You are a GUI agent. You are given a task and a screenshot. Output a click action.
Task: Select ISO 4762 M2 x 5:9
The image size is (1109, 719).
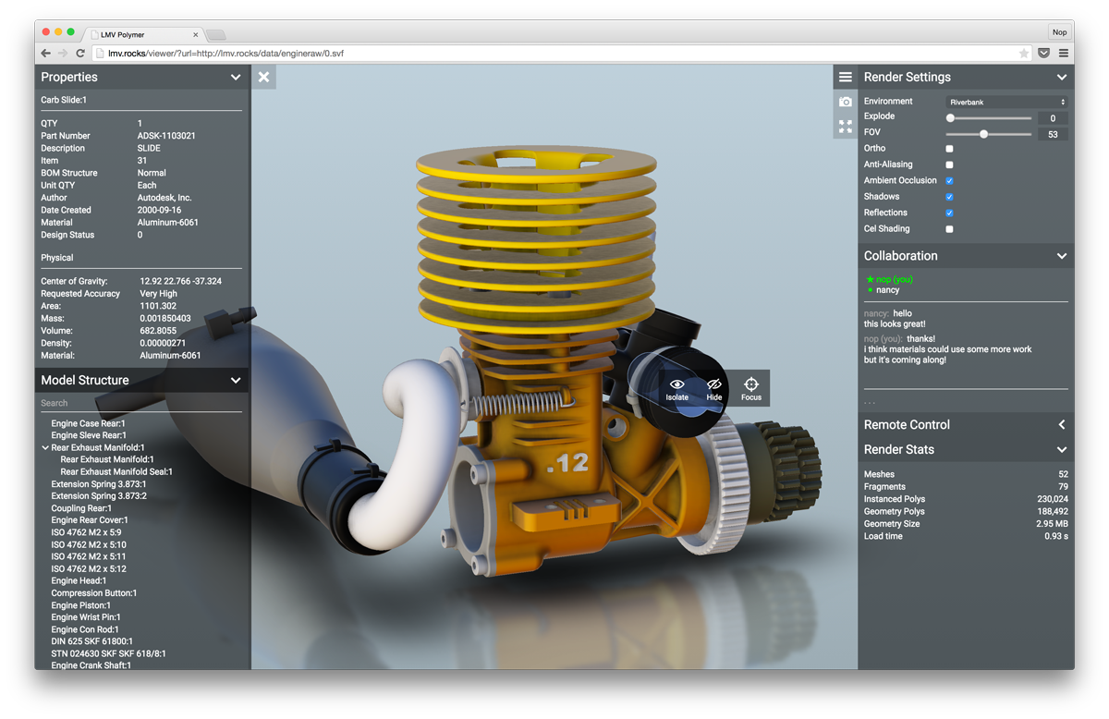click(87, 532)
